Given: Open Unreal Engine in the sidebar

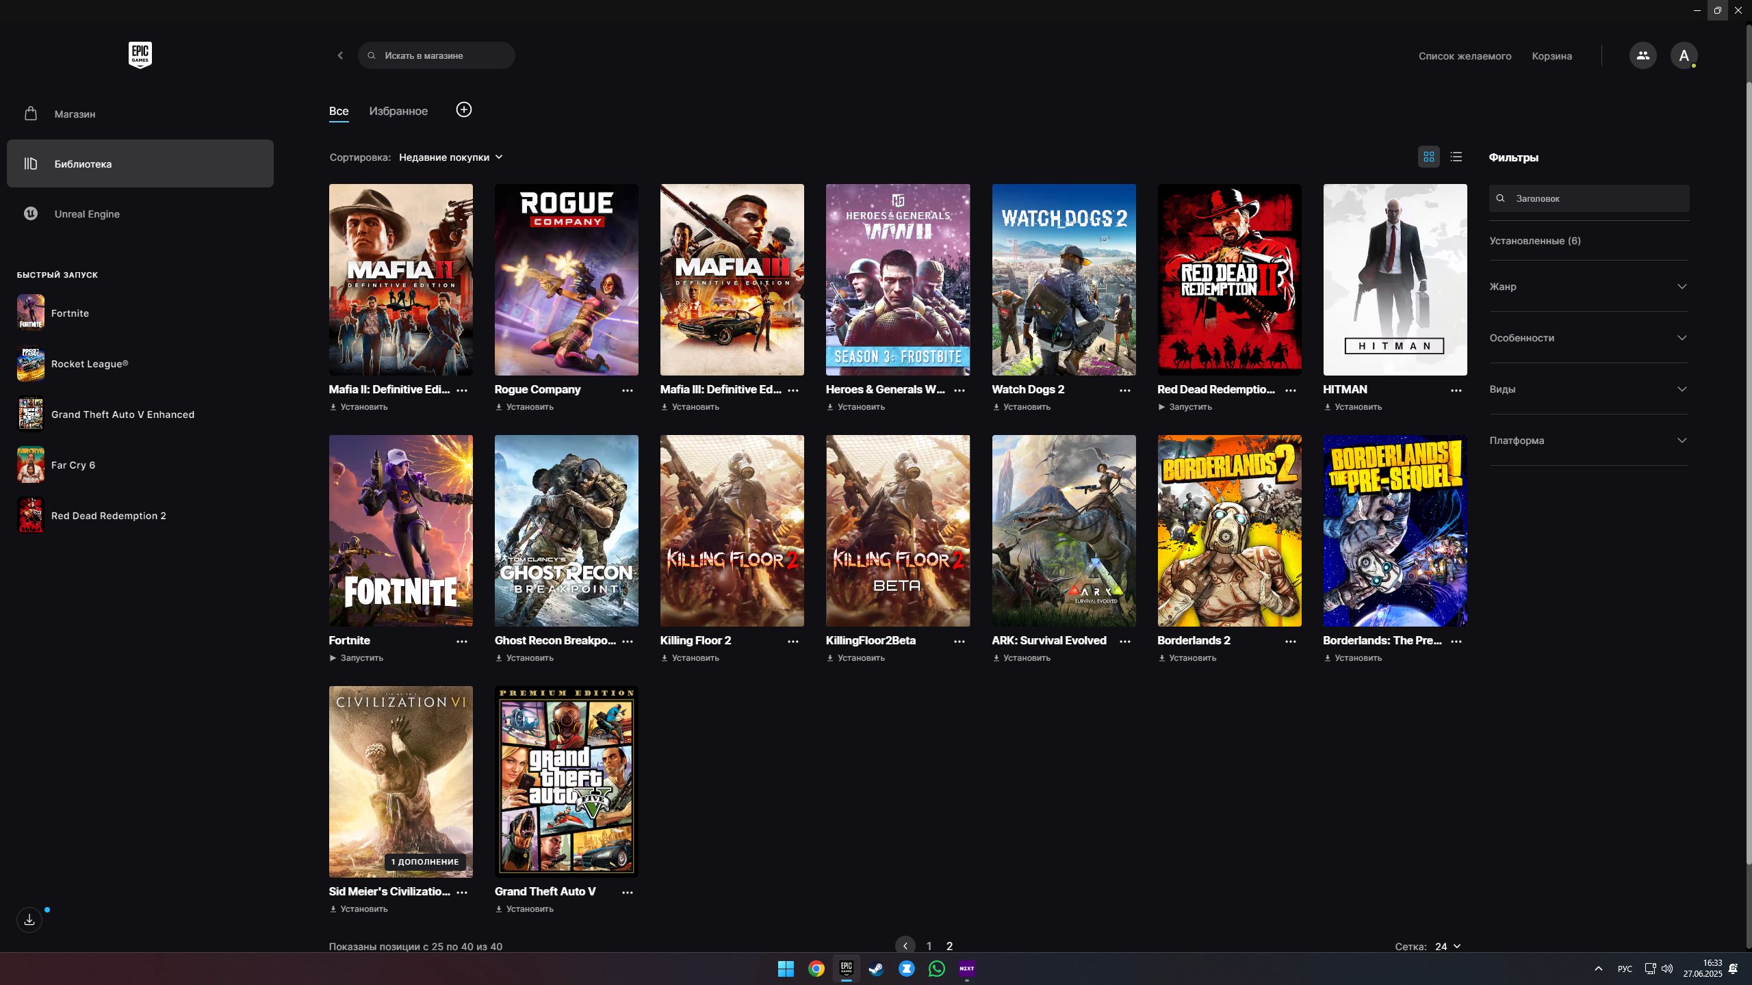Looking at the screenshot, I should point(140,213).
